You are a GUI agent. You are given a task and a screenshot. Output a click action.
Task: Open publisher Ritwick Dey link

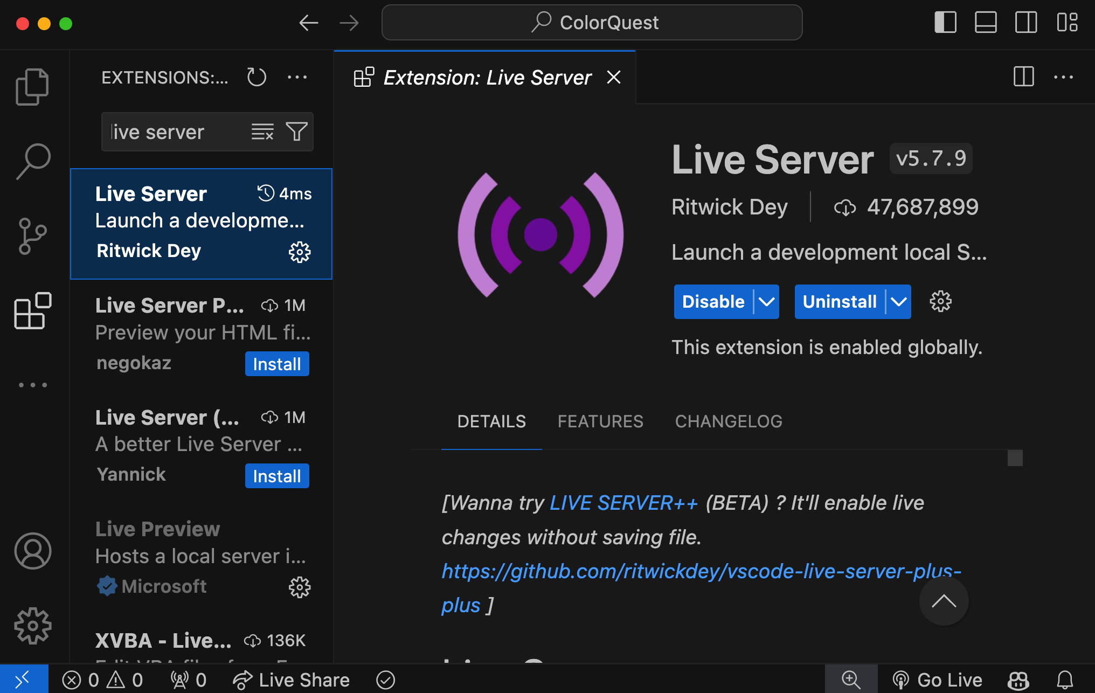tap(729, 207)
